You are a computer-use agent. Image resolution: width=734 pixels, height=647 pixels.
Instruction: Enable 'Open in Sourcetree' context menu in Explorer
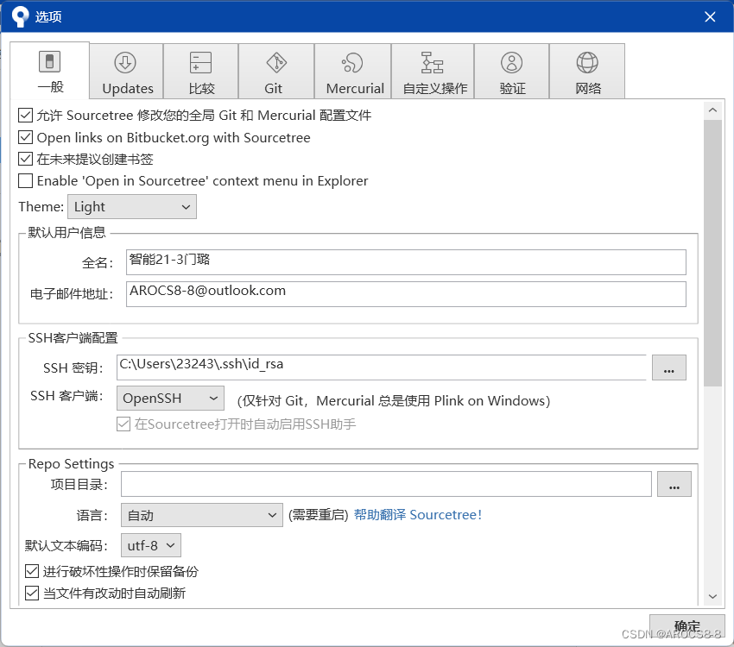pos(26,180)
